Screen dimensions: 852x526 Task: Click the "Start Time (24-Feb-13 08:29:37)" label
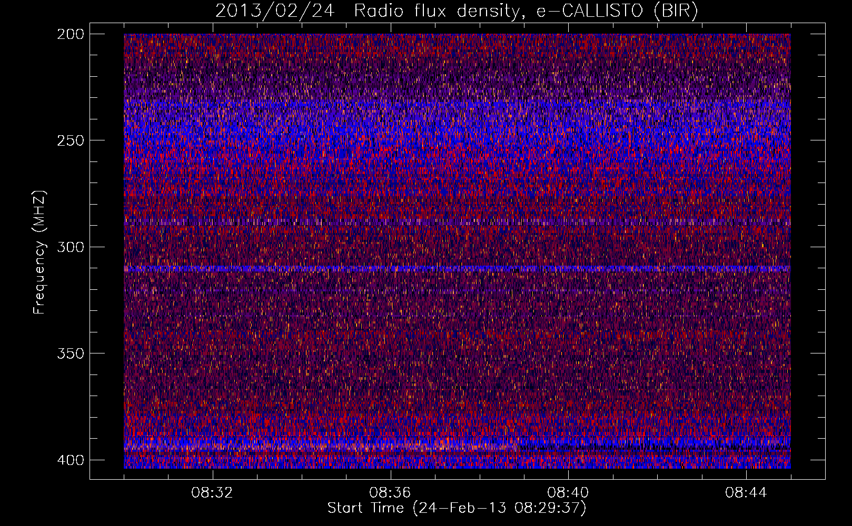point(457,508)
